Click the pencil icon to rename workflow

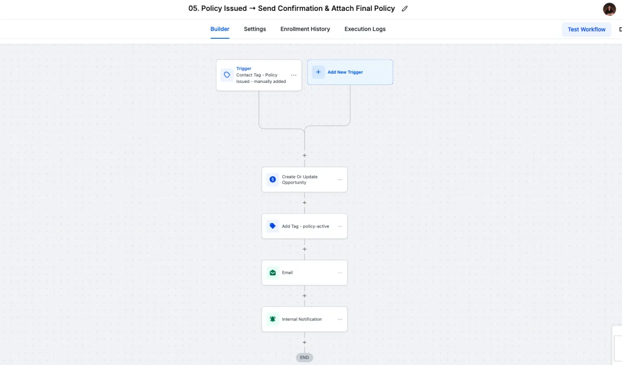point(405,9)
